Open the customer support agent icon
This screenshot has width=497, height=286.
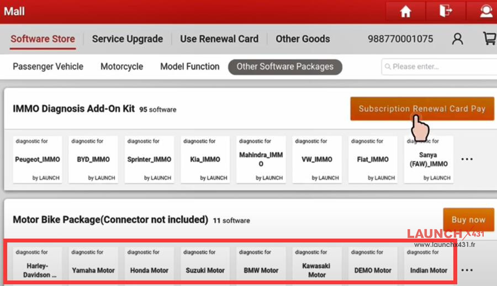point(485,12)
